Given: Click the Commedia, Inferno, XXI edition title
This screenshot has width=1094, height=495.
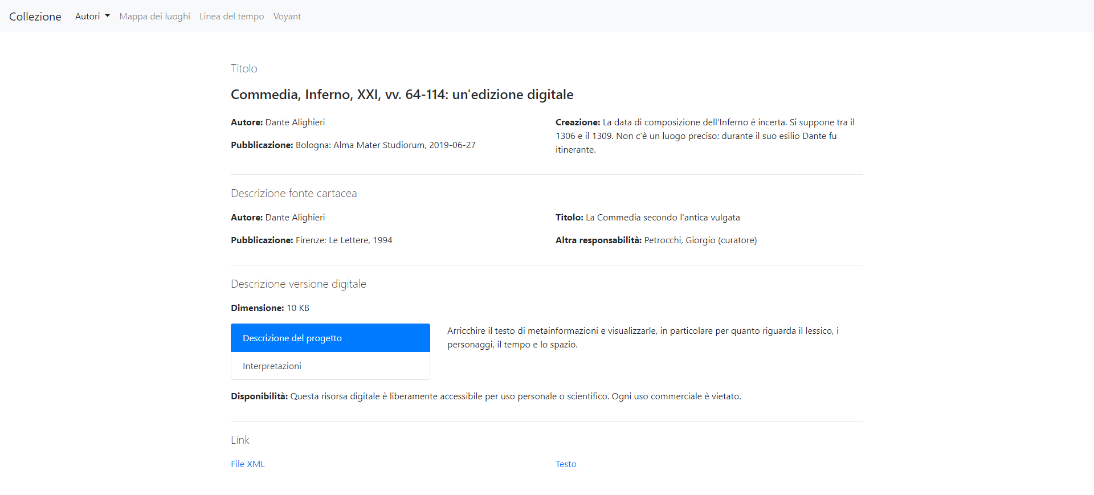Looking at the screenshot, I should pos(402,95).
